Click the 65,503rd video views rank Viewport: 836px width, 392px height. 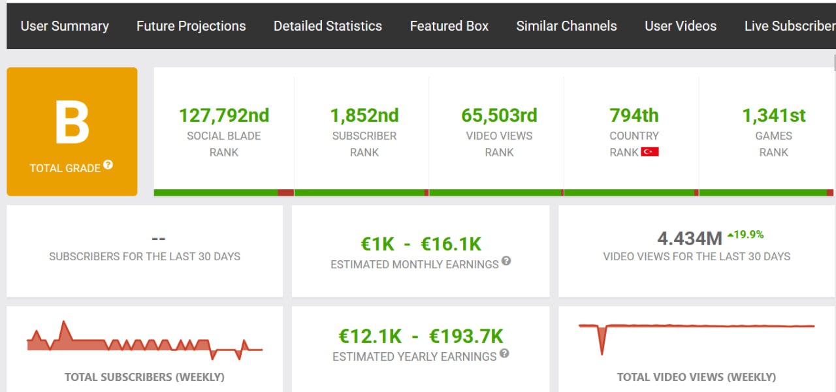pyautogui.click(x=499, y=115)
